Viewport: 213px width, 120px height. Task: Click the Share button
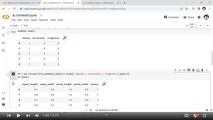pyautogui.click(x=189, y=17)
